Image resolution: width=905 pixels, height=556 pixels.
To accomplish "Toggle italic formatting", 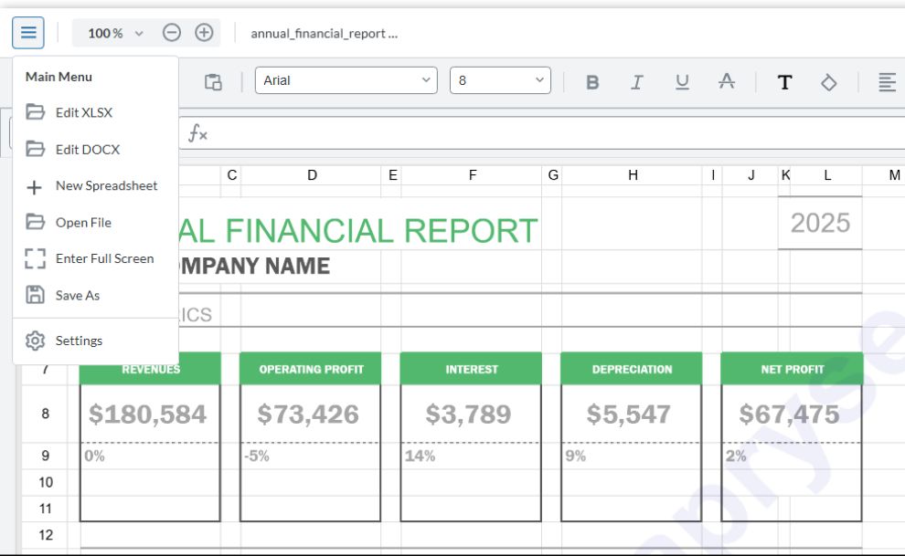I will click(636, 82).
